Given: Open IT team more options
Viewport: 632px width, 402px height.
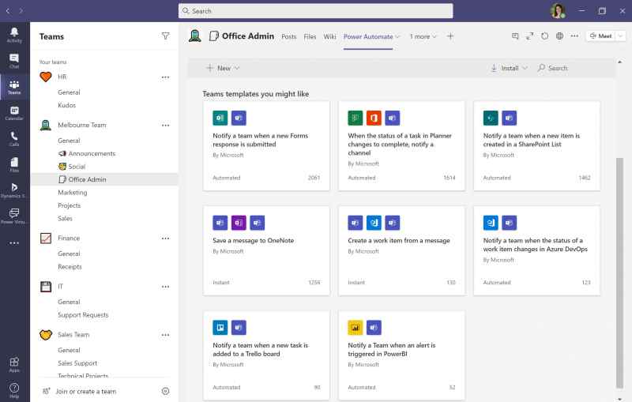Looking at the screenshot, I should 165,287.
